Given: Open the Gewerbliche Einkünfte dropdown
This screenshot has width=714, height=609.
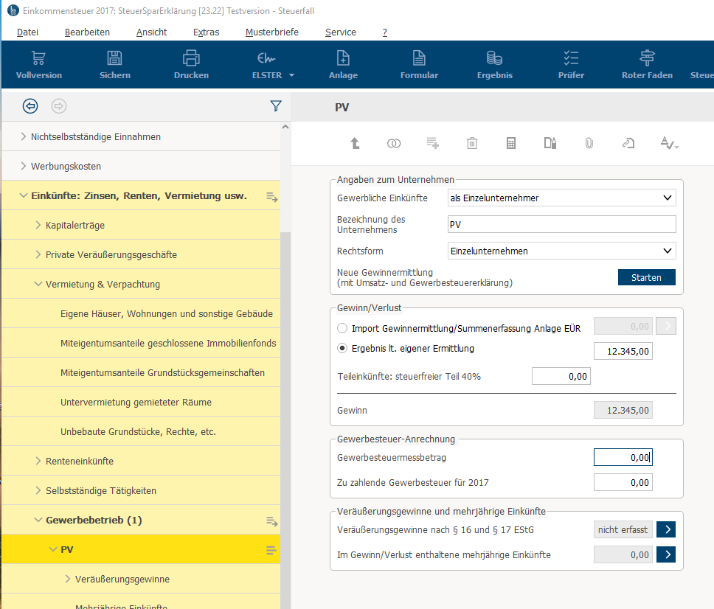Looking at the screenshot, I should tap(668, 198).
